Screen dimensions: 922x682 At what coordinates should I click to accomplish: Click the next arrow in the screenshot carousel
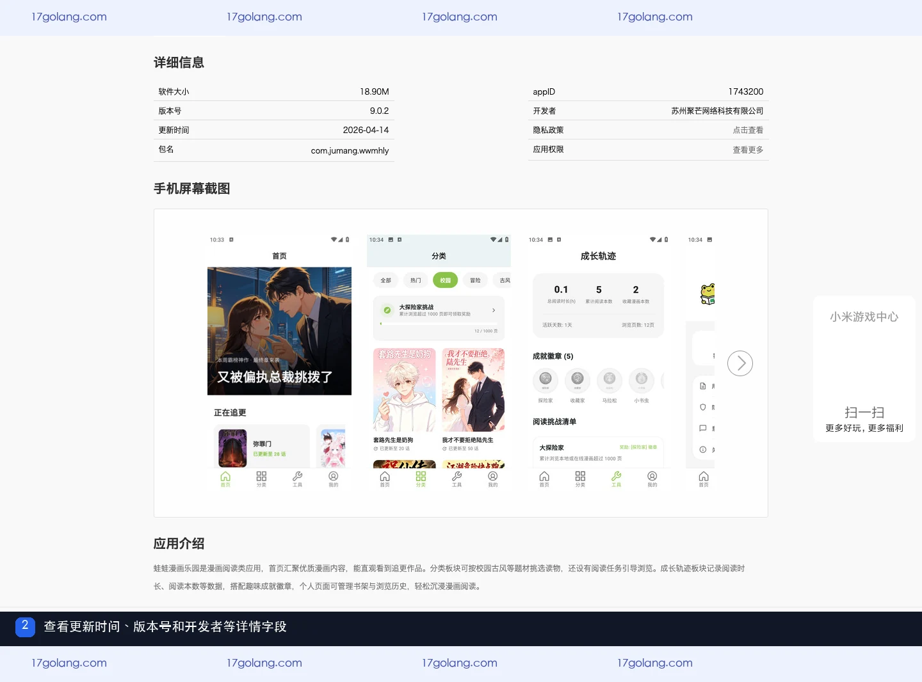pyautogui.click(x=740, y=363)
